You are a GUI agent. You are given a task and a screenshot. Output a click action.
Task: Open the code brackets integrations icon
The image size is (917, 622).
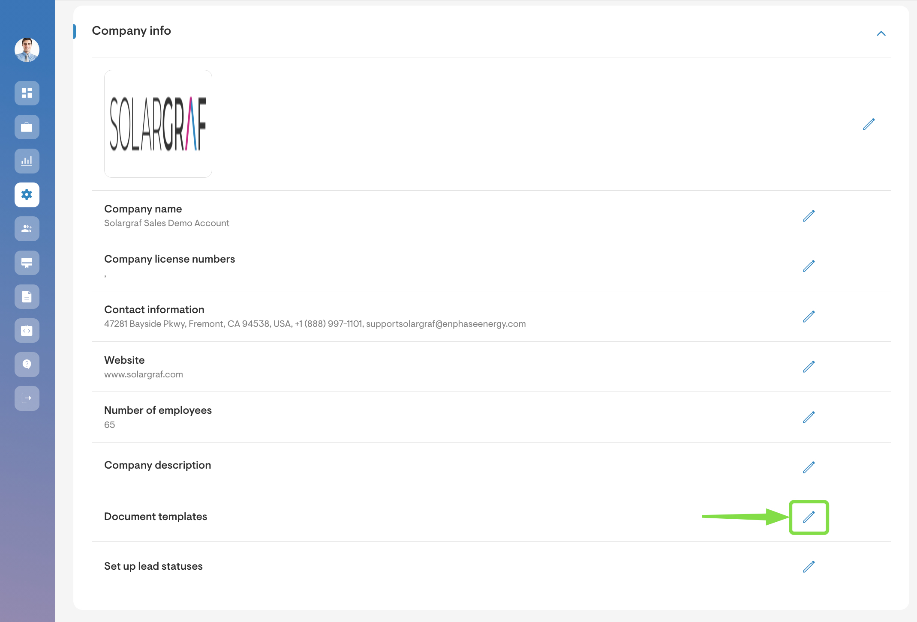(27, 330)
